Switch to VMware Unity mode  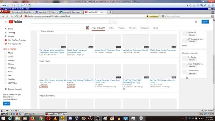(x=30, y=5)
